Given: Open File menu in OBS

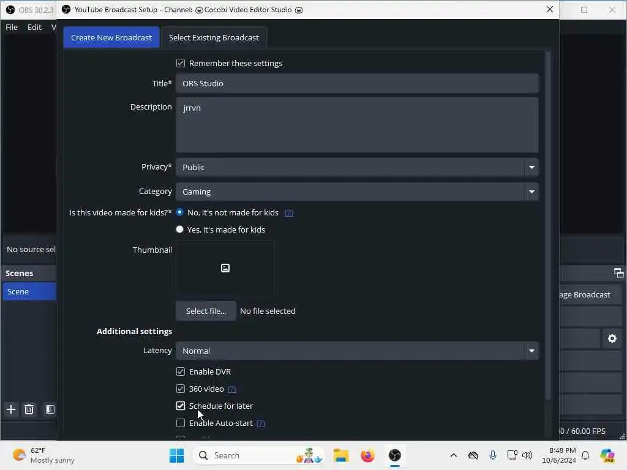Looking at the screenshot, I should pos(12,27).
